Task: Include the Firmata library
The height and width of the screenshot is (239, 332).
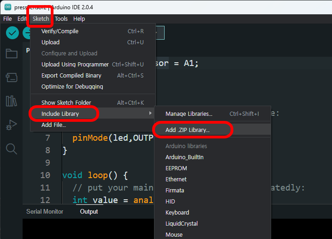Action: 213,190
